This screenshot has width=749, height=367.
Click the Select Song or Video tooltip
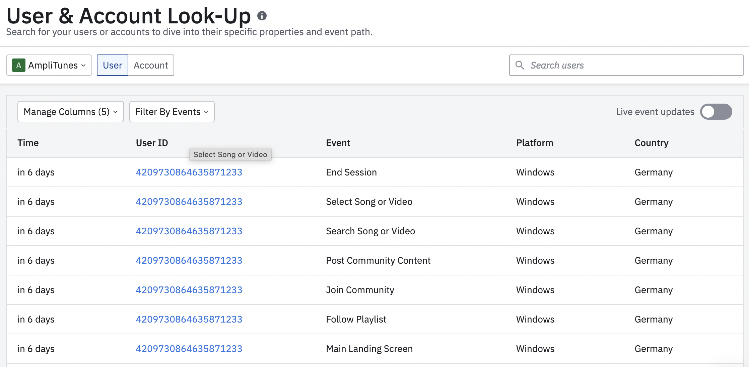(x=230, y=154)
